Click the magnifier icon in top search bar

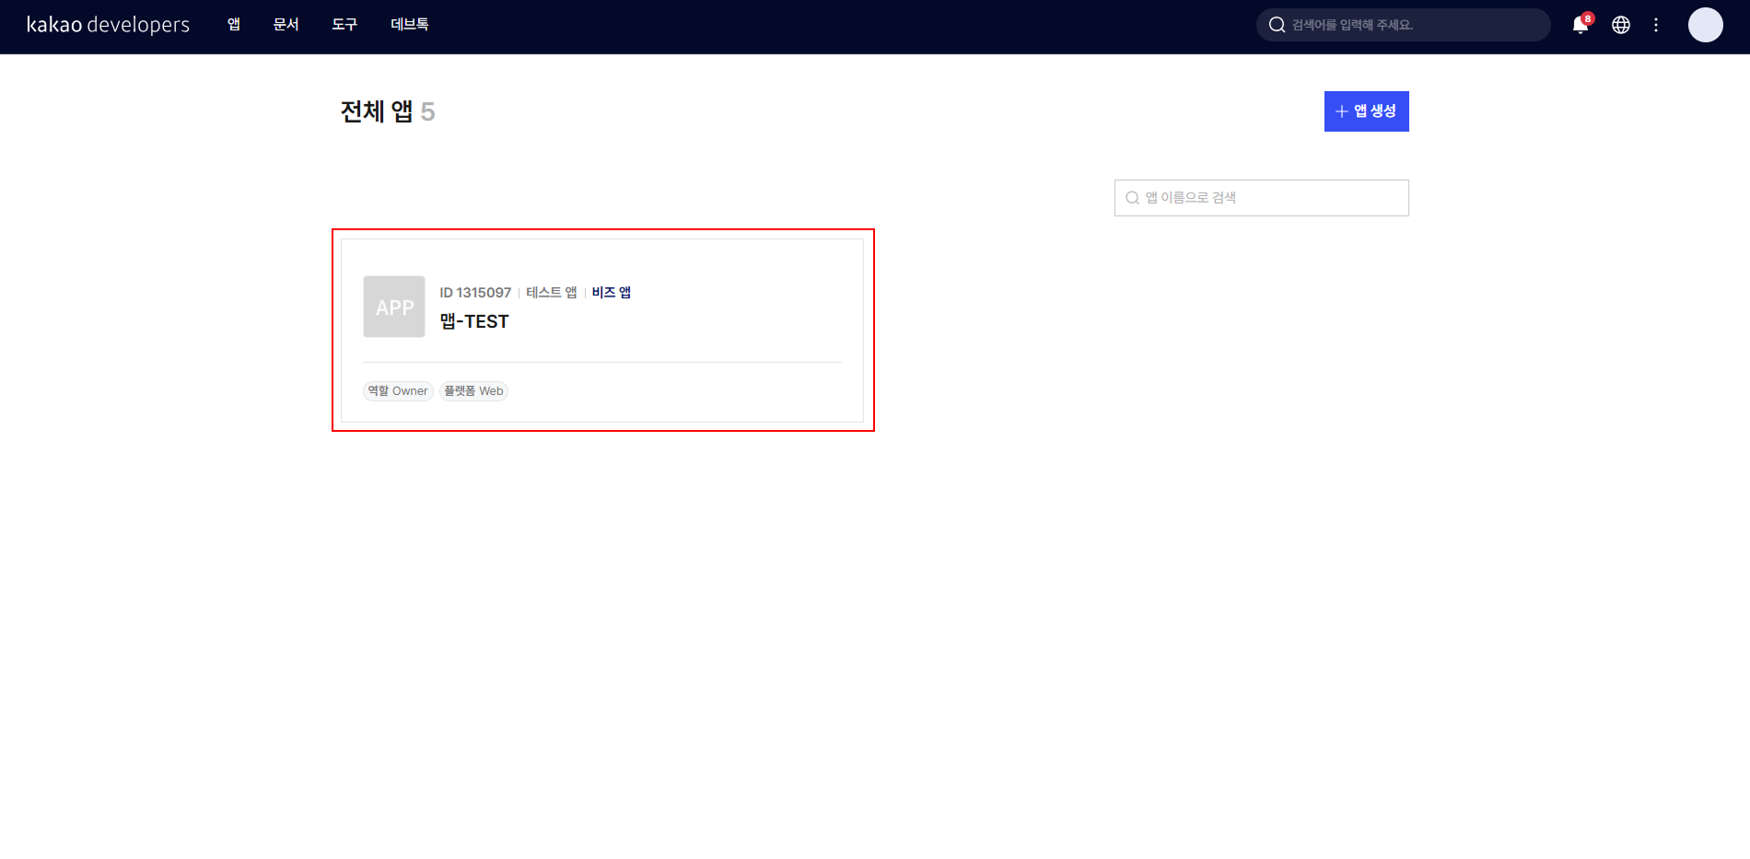click(x=1277, y=25)
